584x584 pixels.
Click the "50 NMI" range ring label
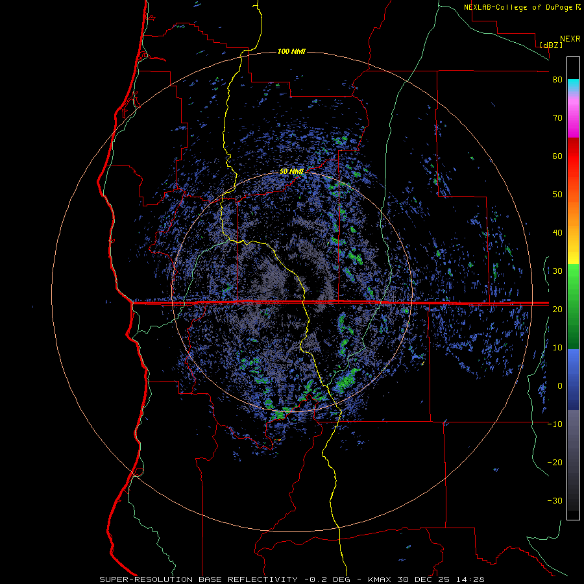[291, 171]
